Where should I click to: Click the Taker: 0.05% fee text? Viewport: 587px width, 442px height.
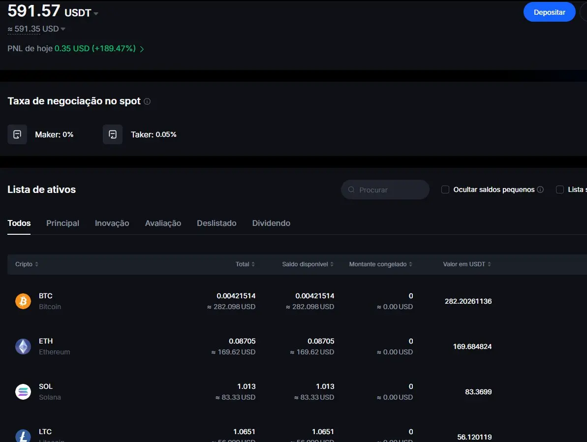(154, 134)
